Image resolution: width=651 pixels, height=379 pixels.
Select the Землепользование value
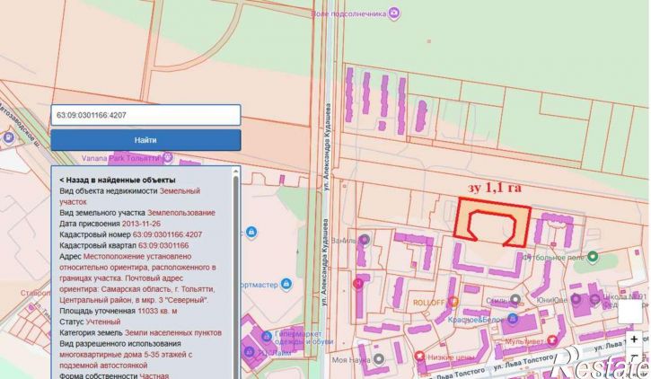181,213
